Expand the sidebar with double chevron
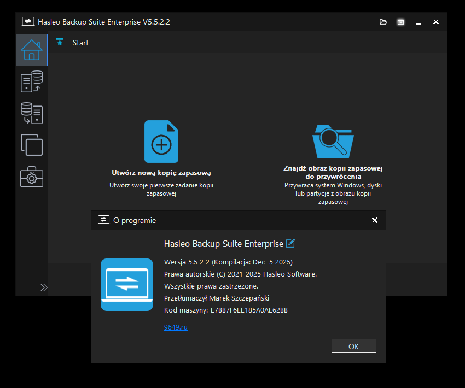 click(44, 287)
